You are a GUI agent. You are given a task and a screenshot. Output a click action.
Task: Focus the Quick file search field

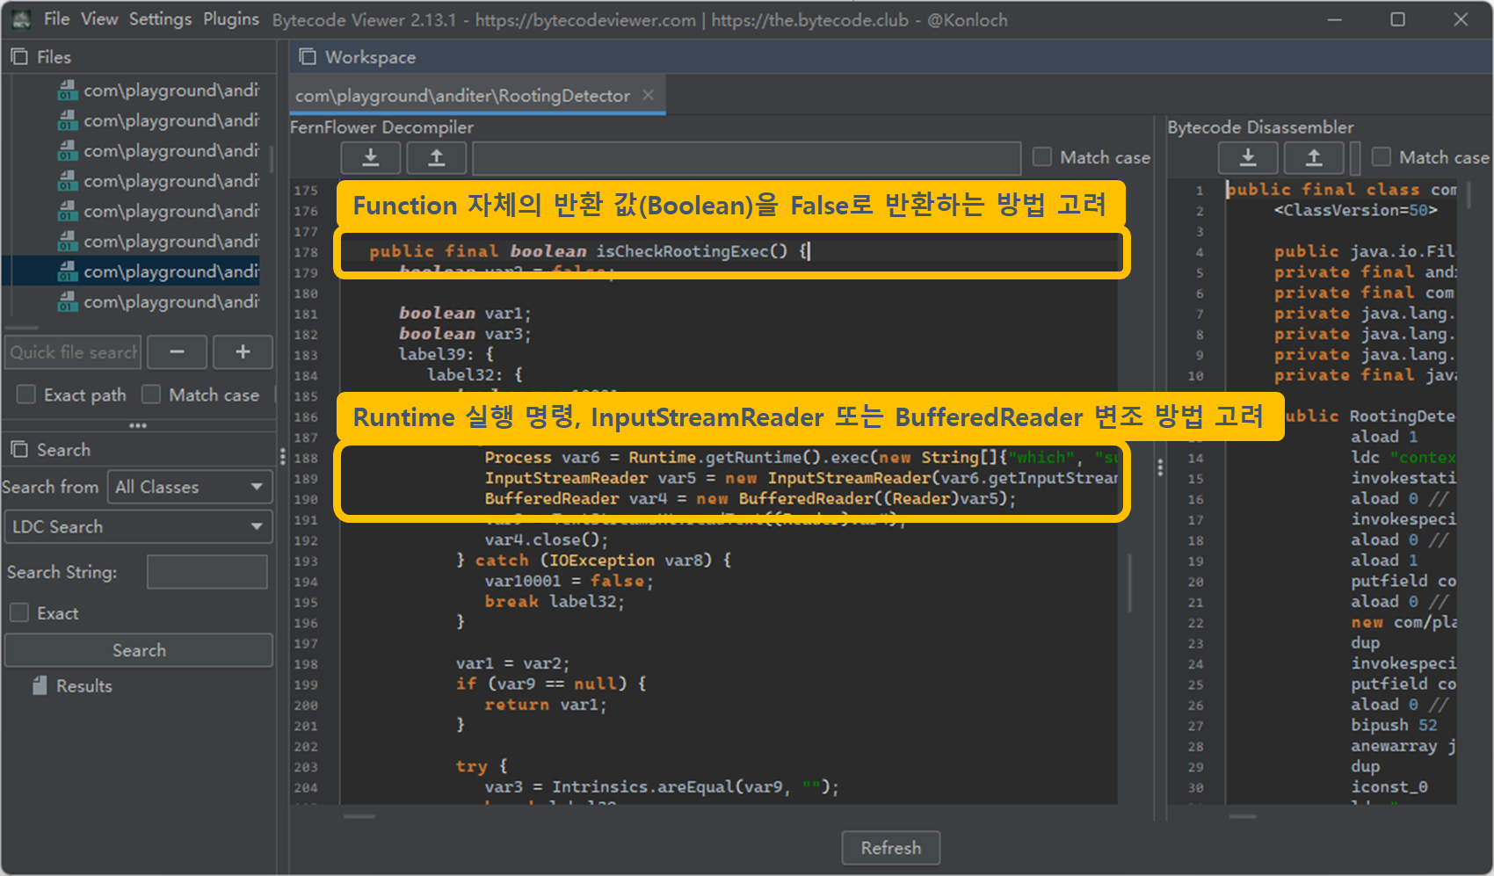[x=73, y=352]
